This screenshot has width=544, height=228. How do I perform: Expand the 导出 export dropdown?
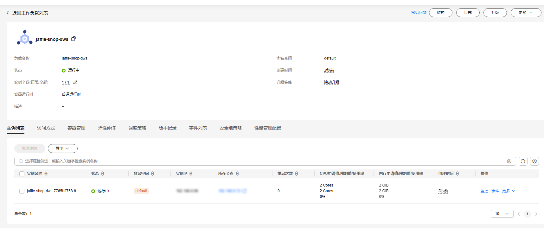[63, 149]
